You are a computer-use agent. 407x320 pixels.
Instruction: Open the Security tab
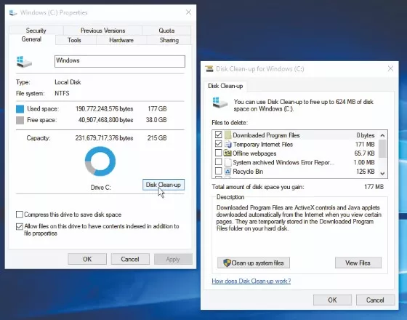(36, 31)
